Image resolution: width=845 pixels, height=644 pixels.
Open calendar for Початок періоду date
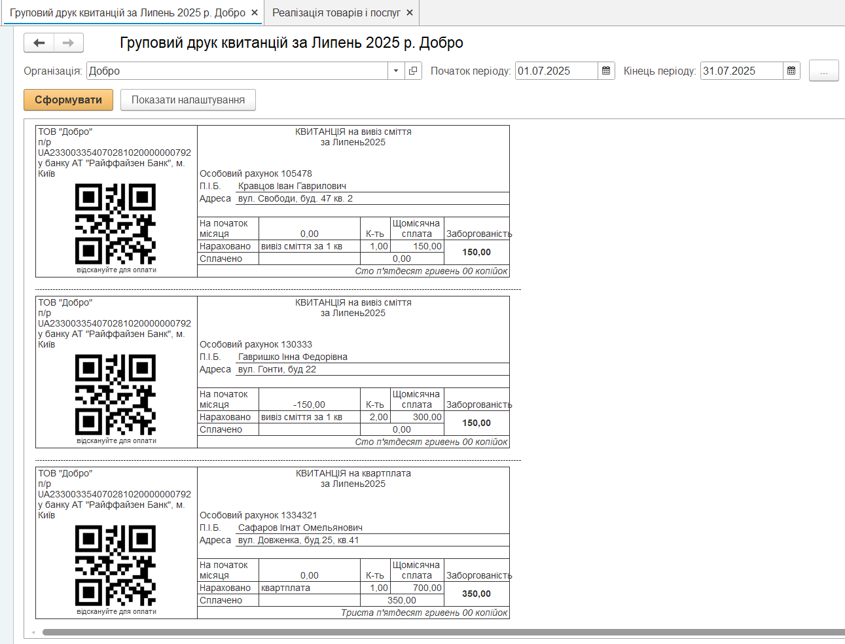(606, 71)
